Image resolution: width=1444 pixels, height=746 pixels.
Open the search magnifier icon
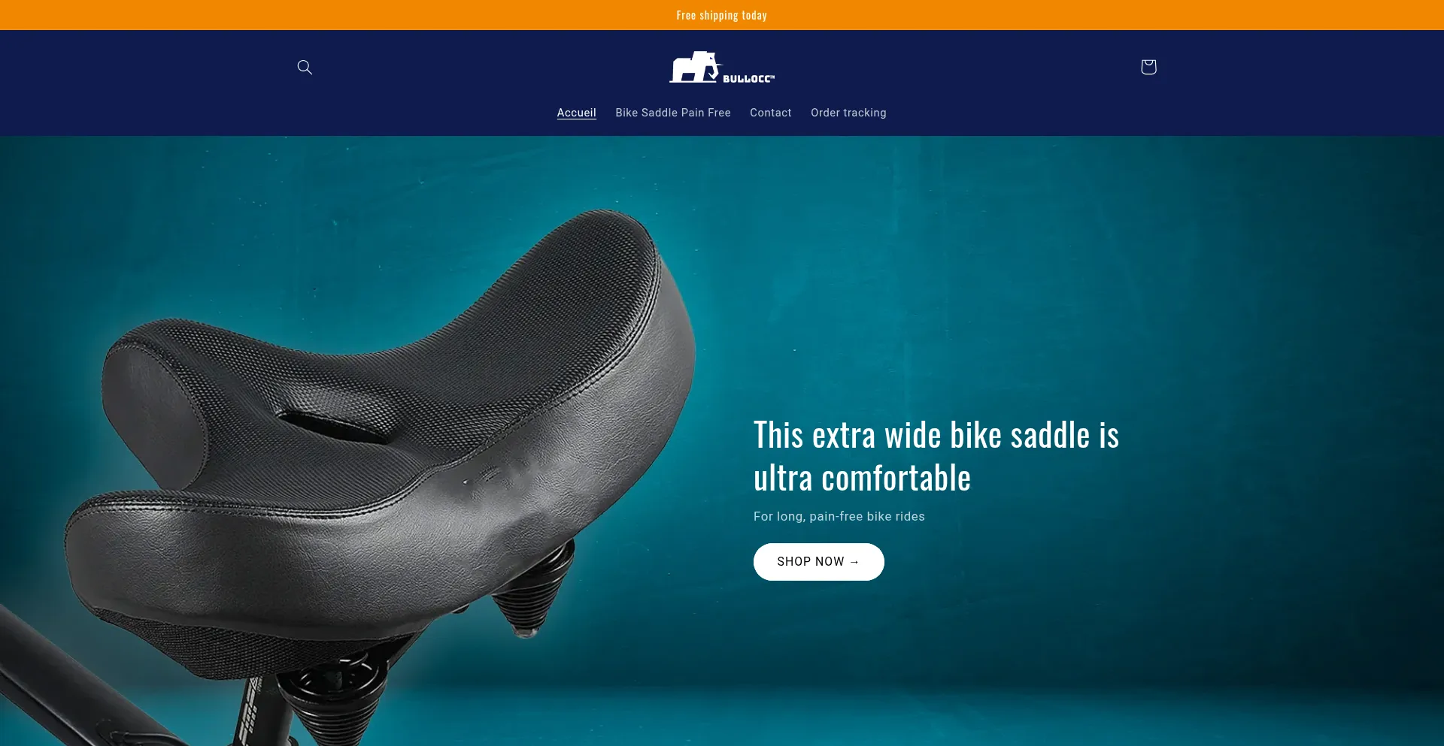pyautogui.click(x=305, y=67)
